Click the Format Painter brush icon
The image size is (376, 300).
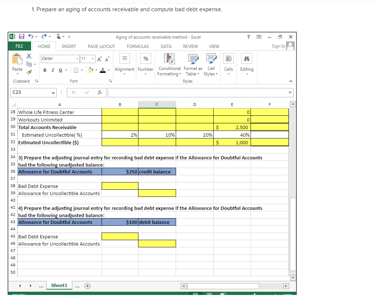pos(29,72)
